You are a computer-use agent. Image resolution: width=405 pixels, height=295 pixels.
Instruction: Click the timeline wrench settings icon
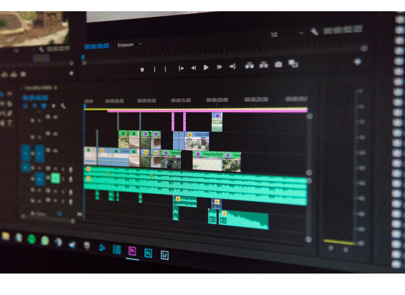pyautogui.click(x=63, y=106)
